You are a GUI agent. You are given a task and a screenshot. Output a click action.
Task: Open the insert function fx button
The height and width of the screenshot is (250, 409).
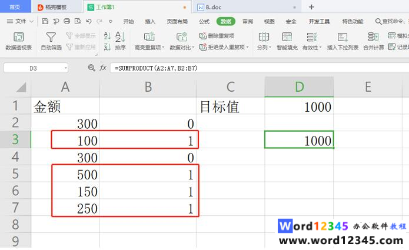pyautogui.click(x=103, y=68)
